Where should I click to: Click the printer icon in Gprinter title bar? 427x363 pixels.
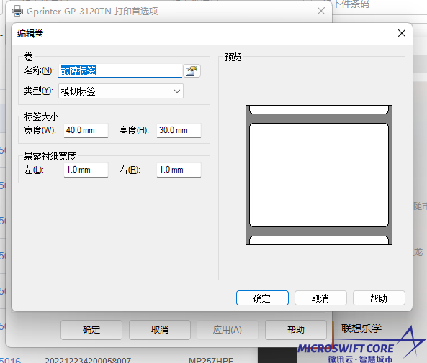[17, 12]
